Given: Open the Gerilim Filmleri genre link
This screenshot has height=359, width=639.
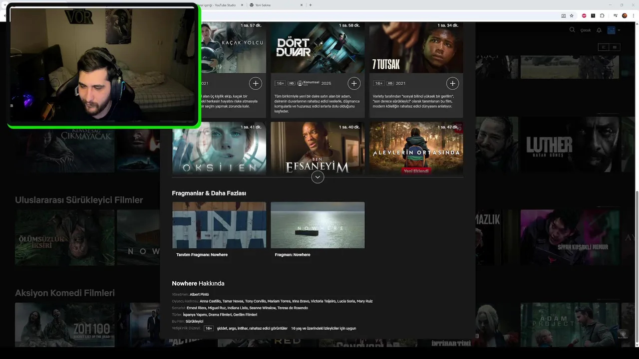Looking at the screenshot, I should pyautogui.click(x=245, y=315).
